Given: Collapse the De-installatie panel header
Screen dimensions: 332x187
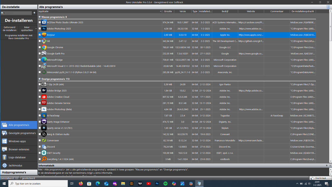Looking at the screenshot, I should [19, 7].
